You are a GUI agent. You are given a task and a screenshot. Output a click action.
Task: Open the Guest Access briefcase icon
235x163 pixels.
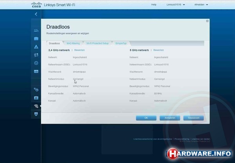click(x=36, y=39)
